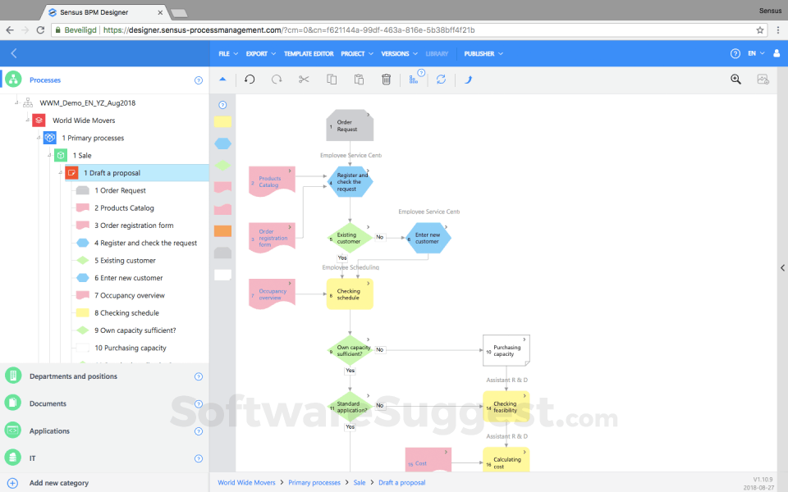
Task: Click the trash delete icon
Action: point(386,80)
